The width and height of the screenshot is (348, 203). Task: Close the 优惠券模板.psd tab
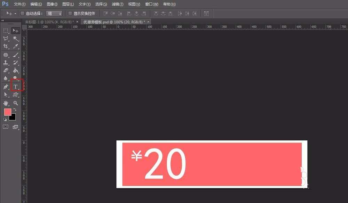149,22
